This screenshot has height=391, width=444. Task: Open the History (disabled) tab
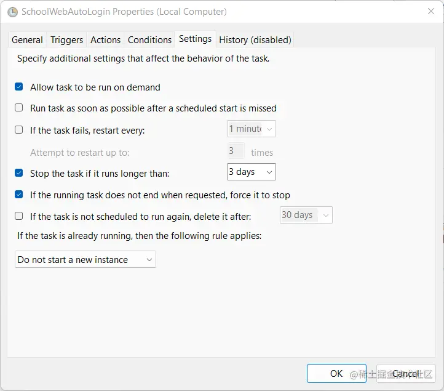[255, 39]
